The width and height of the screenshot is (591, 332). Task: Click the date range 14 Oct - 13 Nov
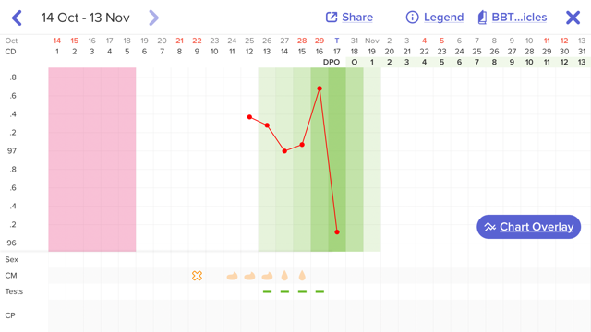coord(86,18)
